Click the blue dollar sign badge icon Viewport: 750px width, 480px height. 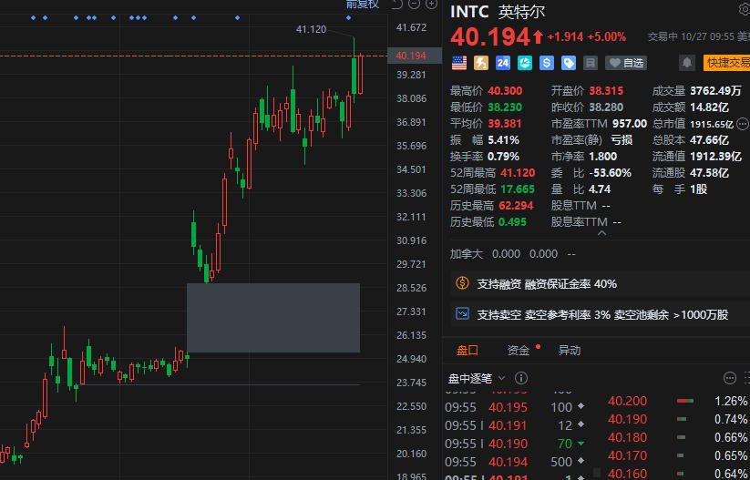click(547, 63)
